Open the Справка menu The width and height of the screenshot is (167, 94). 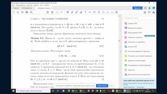46,5
